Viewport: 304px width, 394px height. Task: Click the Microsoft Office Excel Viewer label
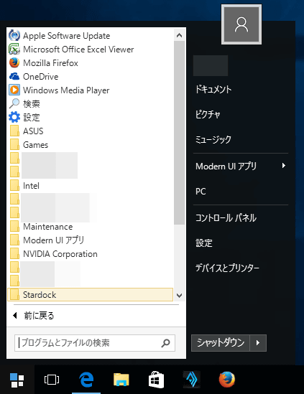click(x=78, y=50)
